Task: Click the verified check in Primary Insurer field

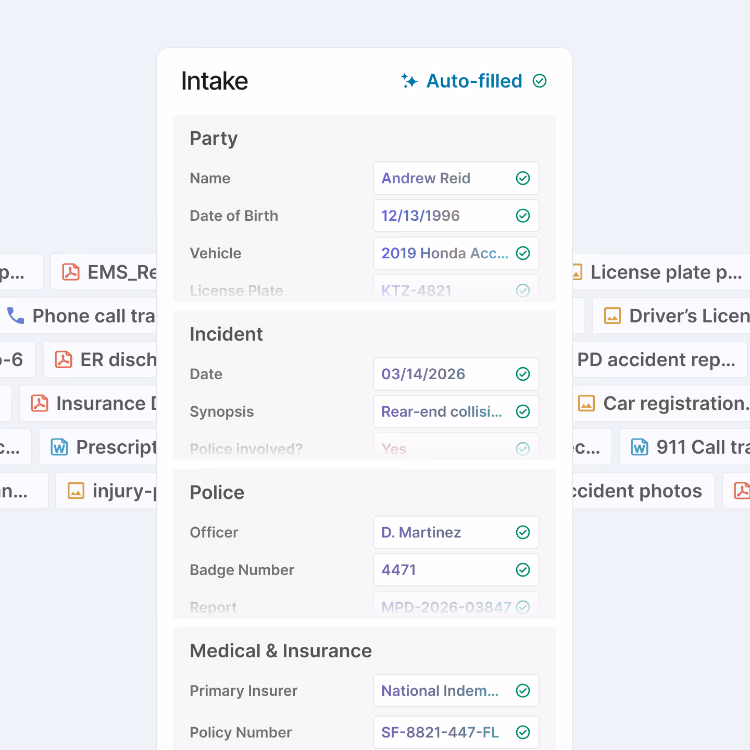Action: [x=523, y=691]
